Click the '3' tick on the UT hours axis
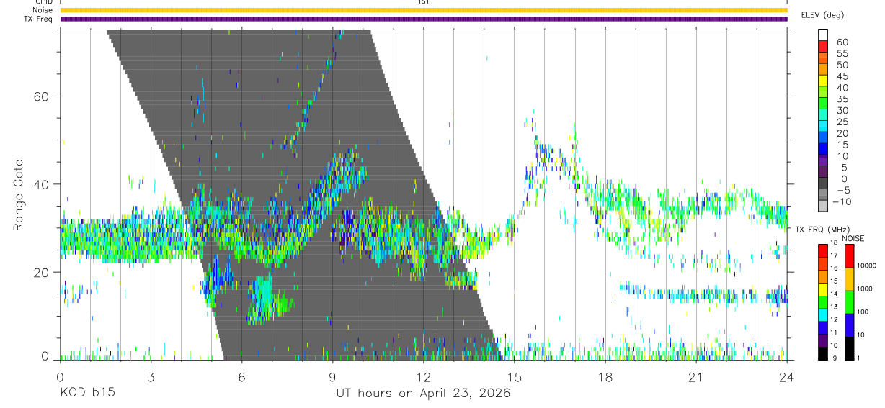The height and width of the screenshot is (408, 885). pos(151,377)
